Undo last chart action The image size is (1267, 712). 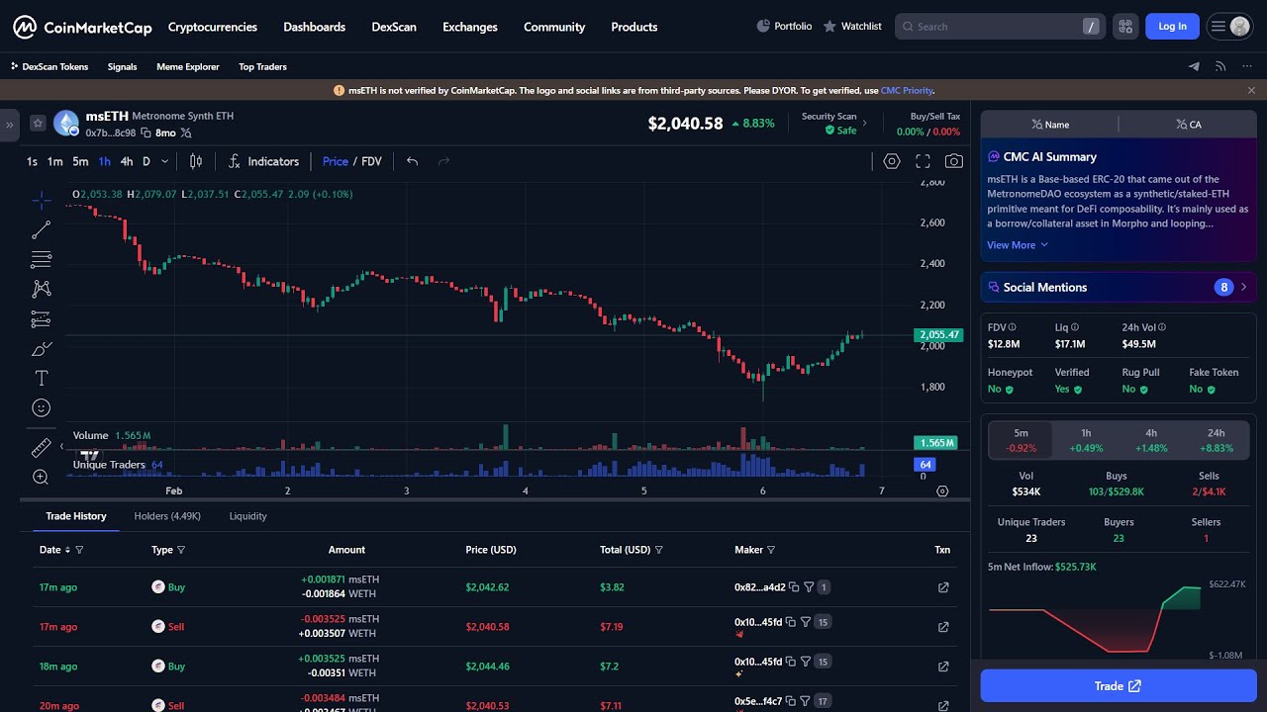(413, 161)
